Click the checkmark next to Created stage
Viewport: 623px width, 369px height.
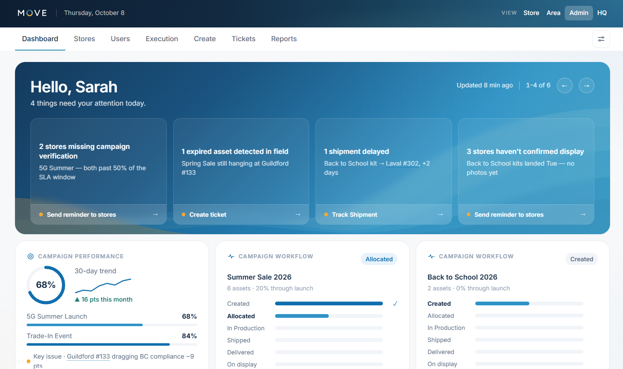pyautogui.click(x=395, y=304)
